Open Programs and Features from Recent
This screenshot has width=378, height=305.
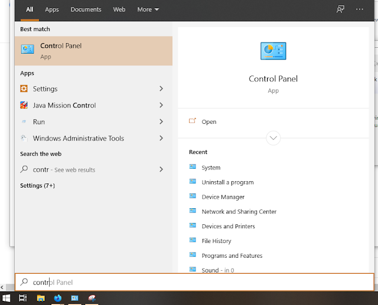click(x=232, y=255)
